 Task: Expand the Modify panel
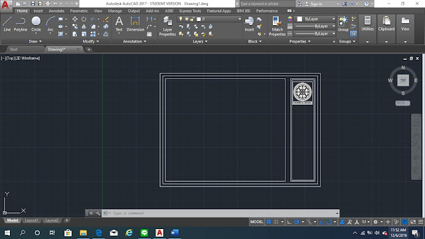tap(91, 41)
